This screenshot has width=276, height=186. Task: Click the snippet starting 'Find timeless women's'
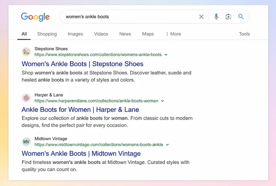[106, 166]
